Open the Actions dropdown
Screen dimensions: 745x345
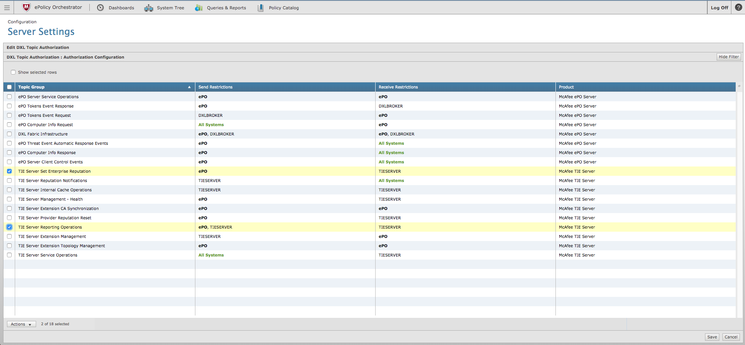pyautogui.click(x=21, y=324)
